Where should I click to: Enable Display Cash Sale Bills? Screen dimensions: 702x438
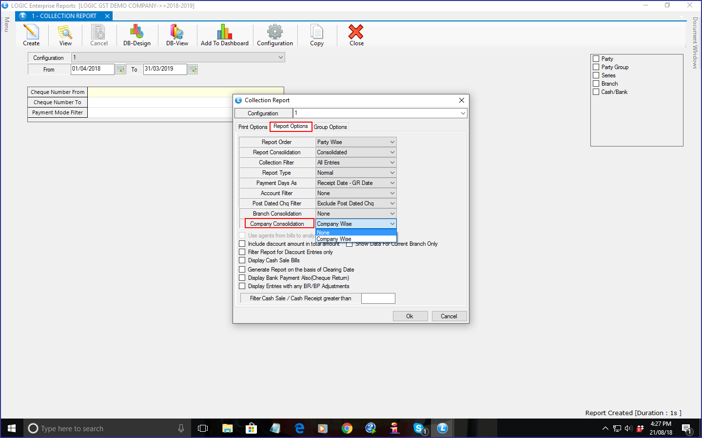point(242,260)
